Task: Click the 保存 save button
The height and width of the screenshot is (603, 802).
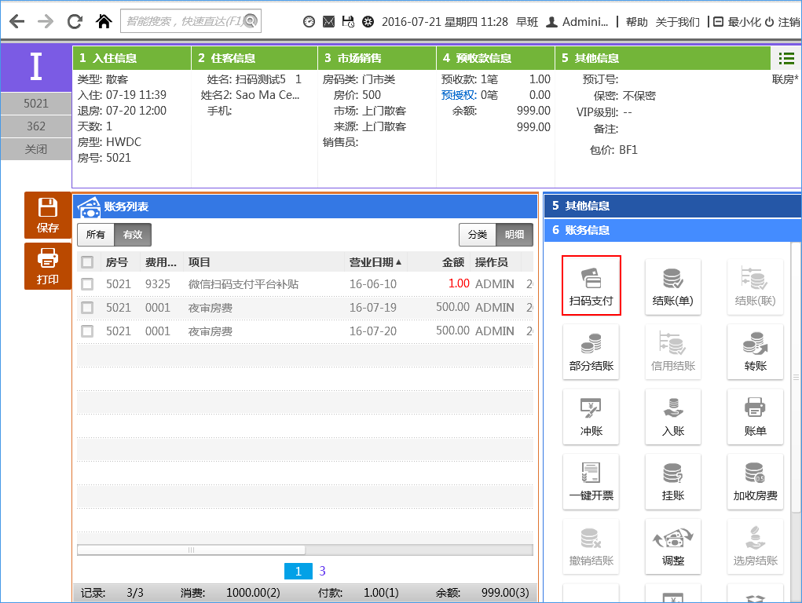Action: (48, 215)
